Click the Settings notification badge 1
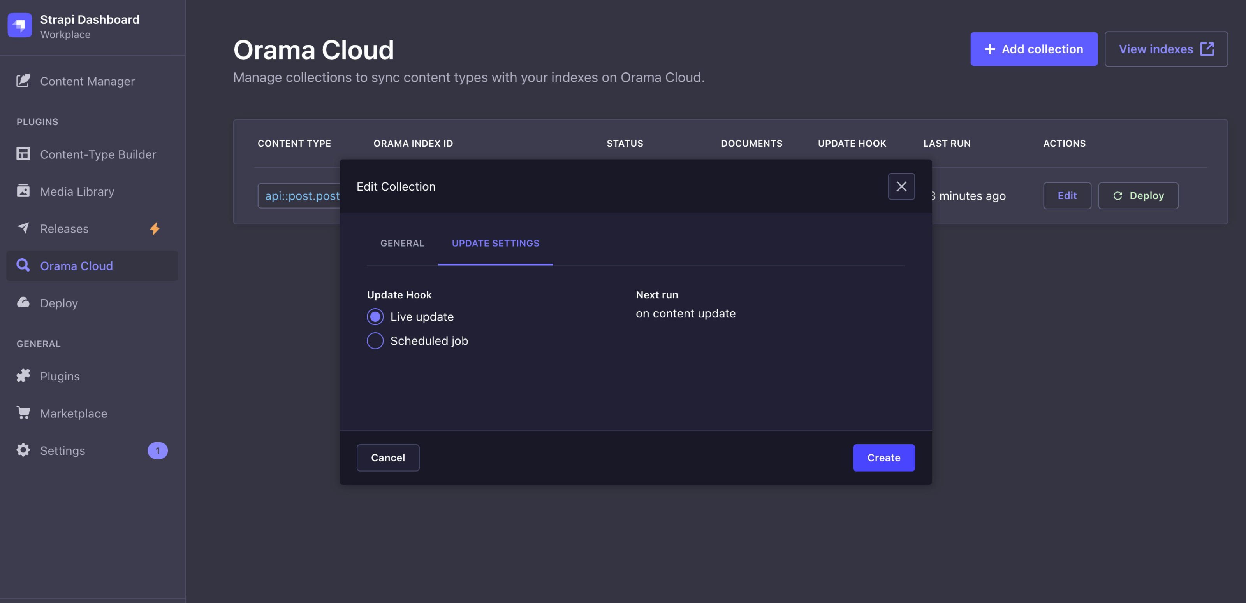The height and width of the screenshot is (603, 1246). 158,450
